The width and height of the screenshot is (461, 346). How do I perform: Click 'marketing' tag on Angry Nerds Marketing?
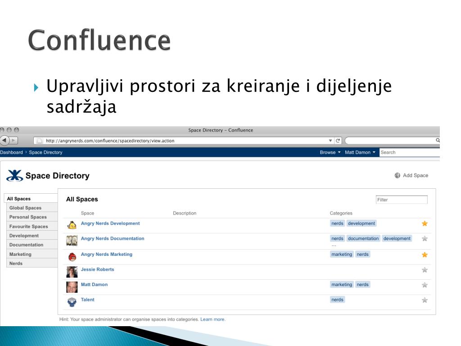tap(342, 254)
